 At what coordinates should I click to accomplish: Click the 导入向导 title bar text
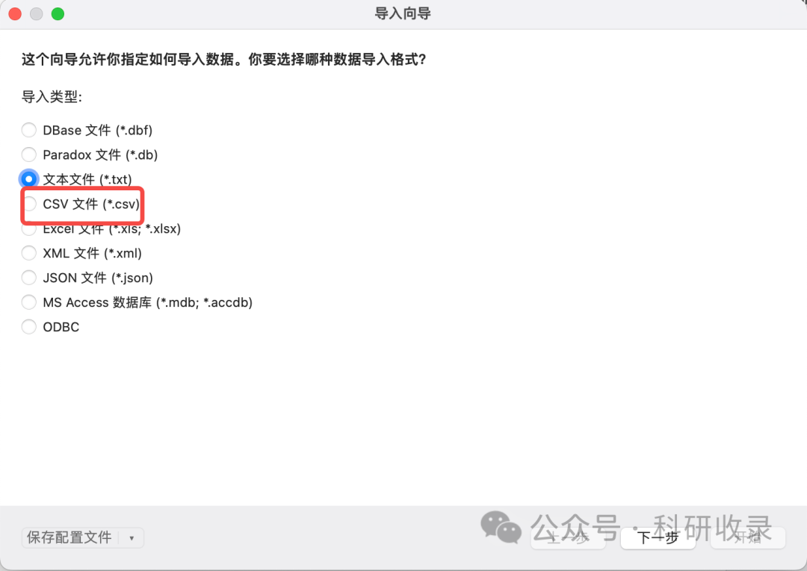point(403,13)
